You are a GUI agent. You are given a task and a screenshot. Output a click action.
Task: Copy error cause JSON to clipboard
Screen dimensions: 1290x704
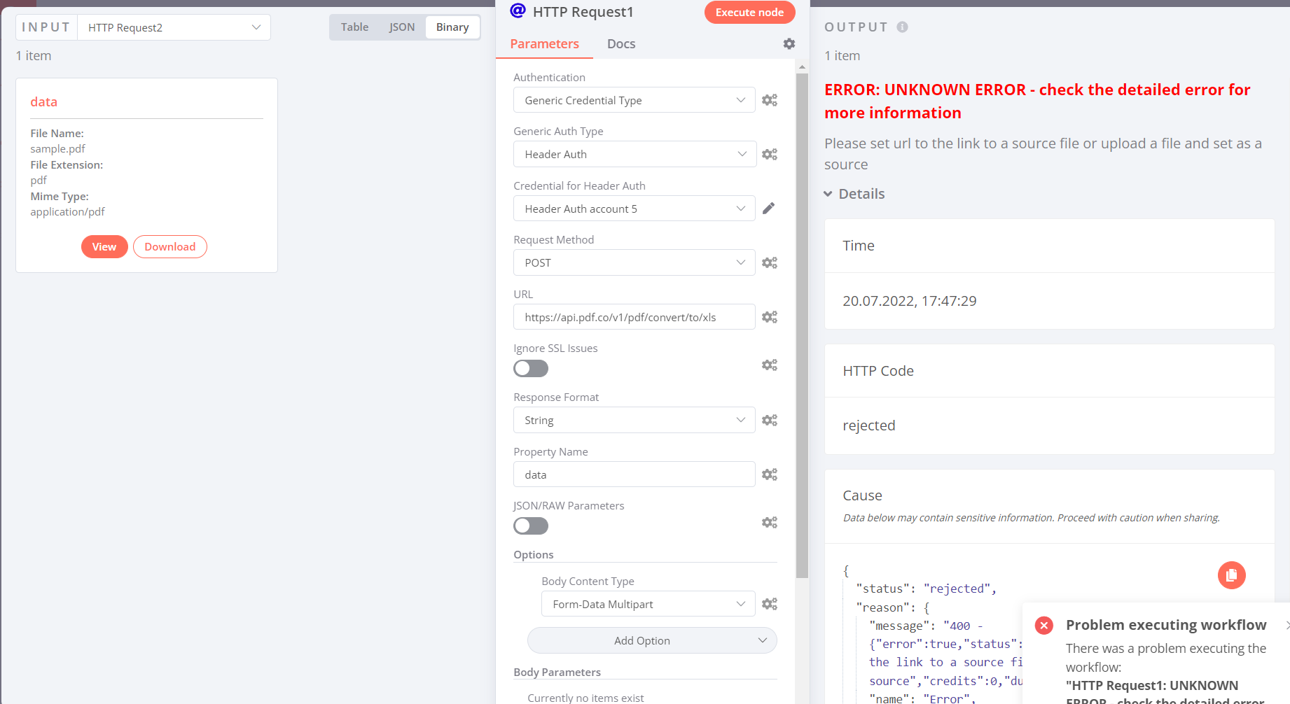click(x=1231, y=575)
